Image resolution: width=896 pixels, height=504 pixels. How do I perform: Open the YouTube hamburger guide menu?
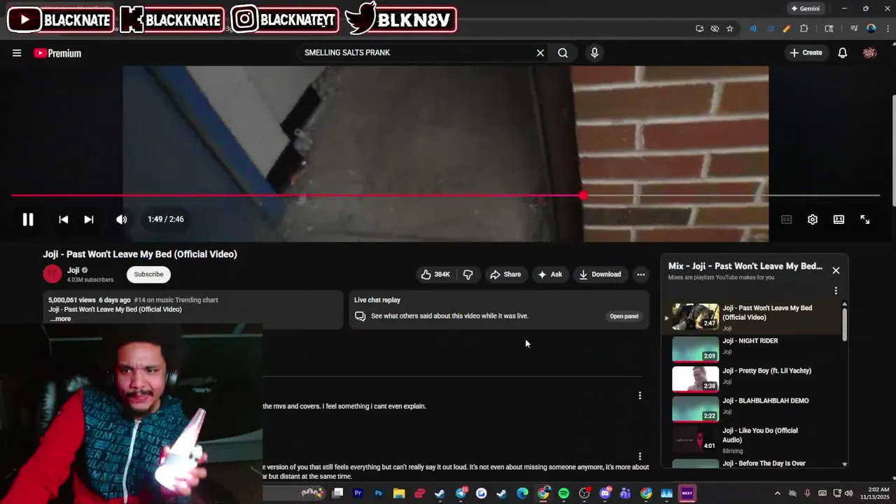(17, 53)
